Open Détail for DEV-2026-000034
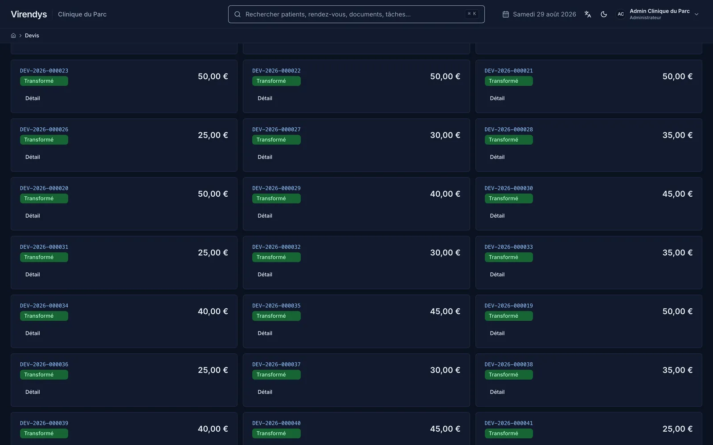713x445 pixels. pyautogui.click(x=33, y=333)
